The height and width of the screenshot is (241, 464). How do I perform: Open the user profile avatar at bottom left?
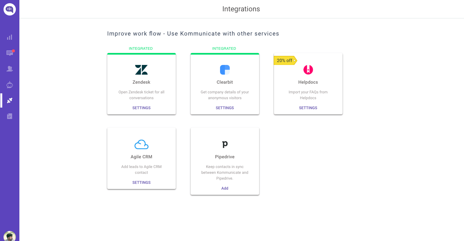pos(9,236)
